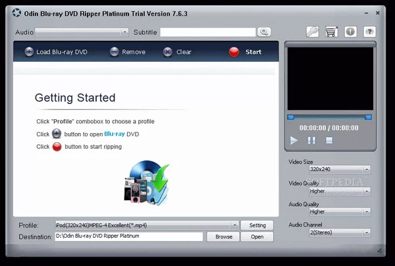Pause the preview playback
This screenshot has height=266, width=395.
311,140
